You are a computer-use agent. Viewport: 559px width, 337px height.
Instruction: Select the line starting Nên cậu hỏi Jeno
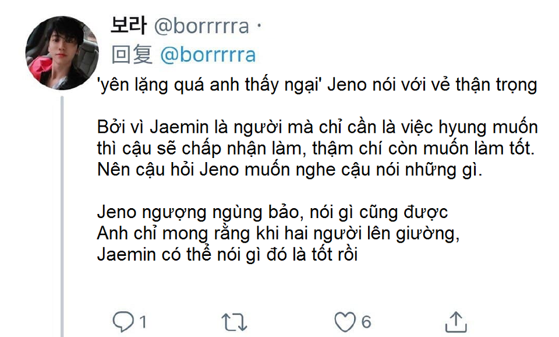pyautogui.click(x=289, y=170)
